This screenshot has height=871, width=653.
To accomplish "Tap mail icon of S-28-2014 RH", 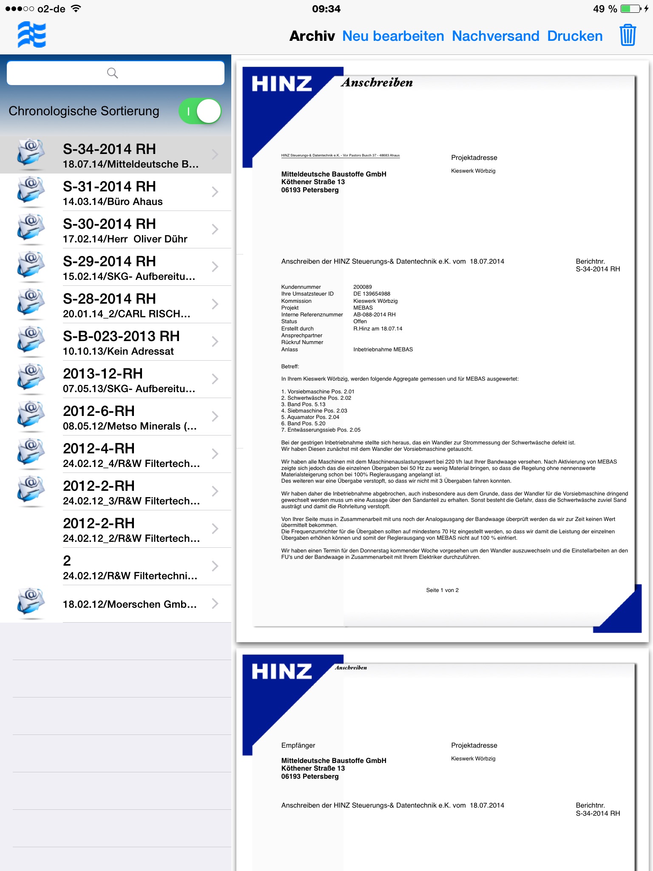I will pos(31,304).
